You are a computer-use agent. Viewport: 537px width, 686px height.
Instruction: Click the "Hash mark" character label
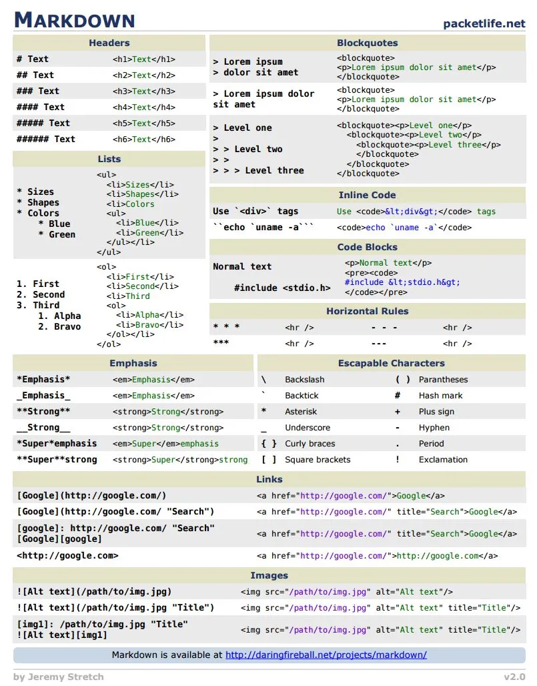point(441,396)
